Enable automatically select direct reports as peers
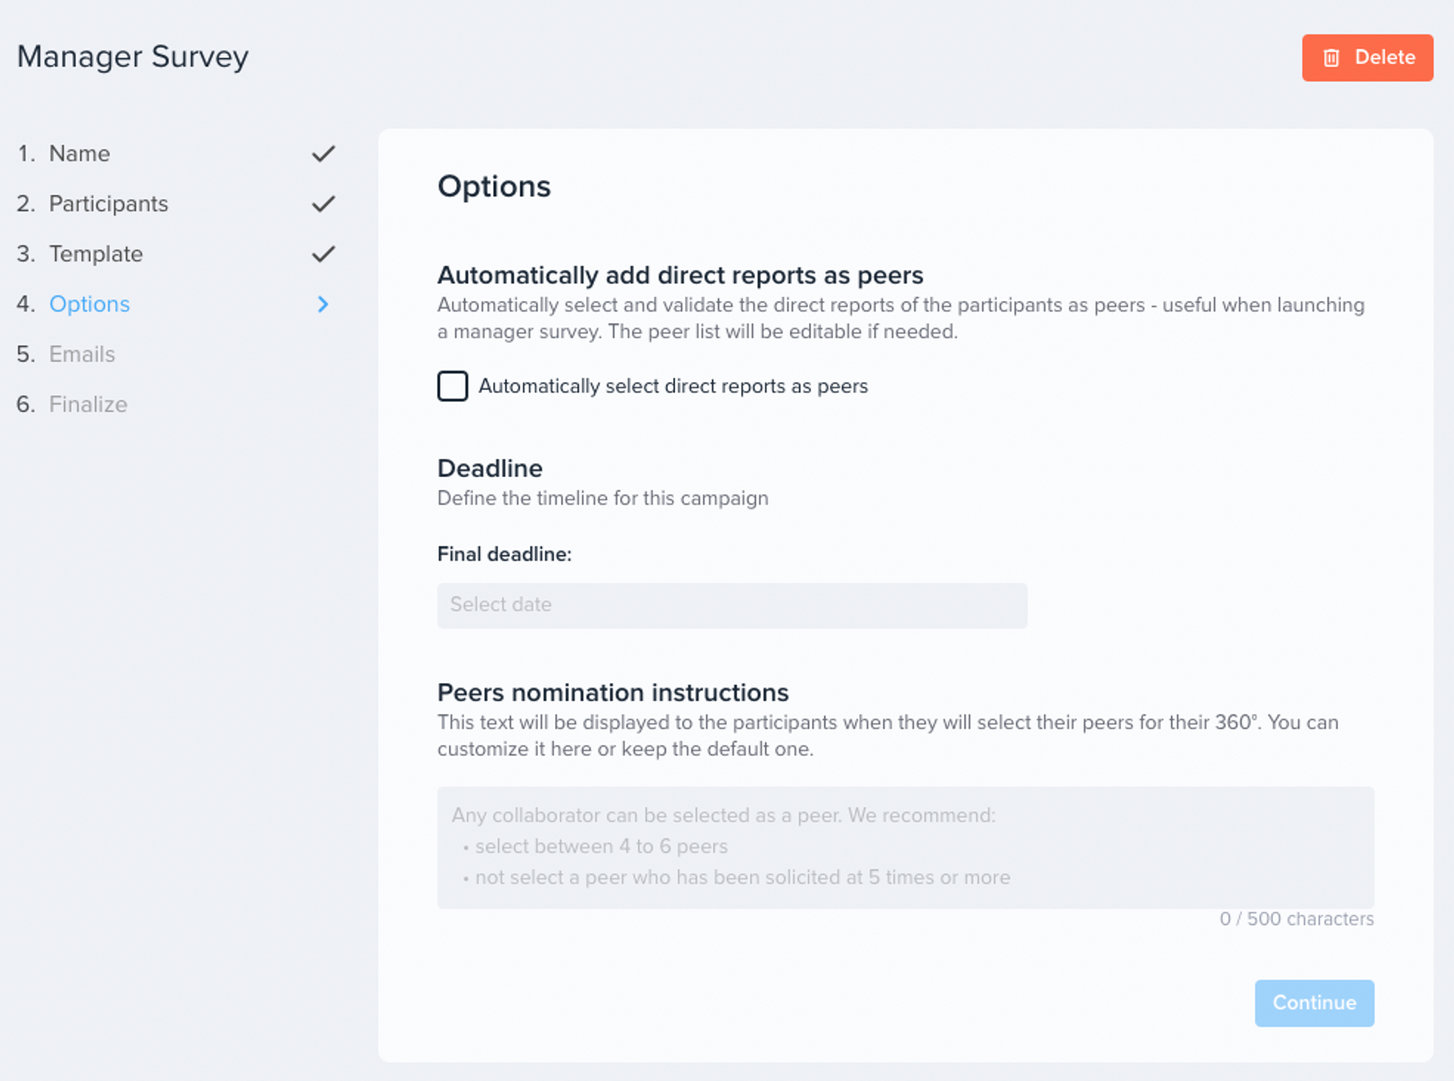The width and height of the screenshot is (1454, 1081). 452,386
